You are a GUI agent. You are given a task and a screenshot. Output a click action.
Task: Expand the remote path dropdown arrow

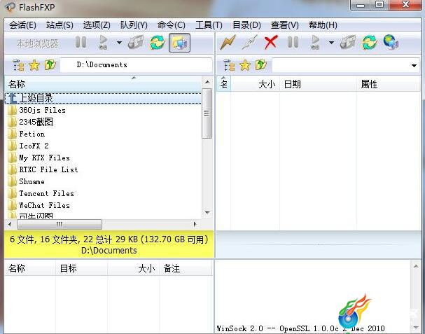414,66
